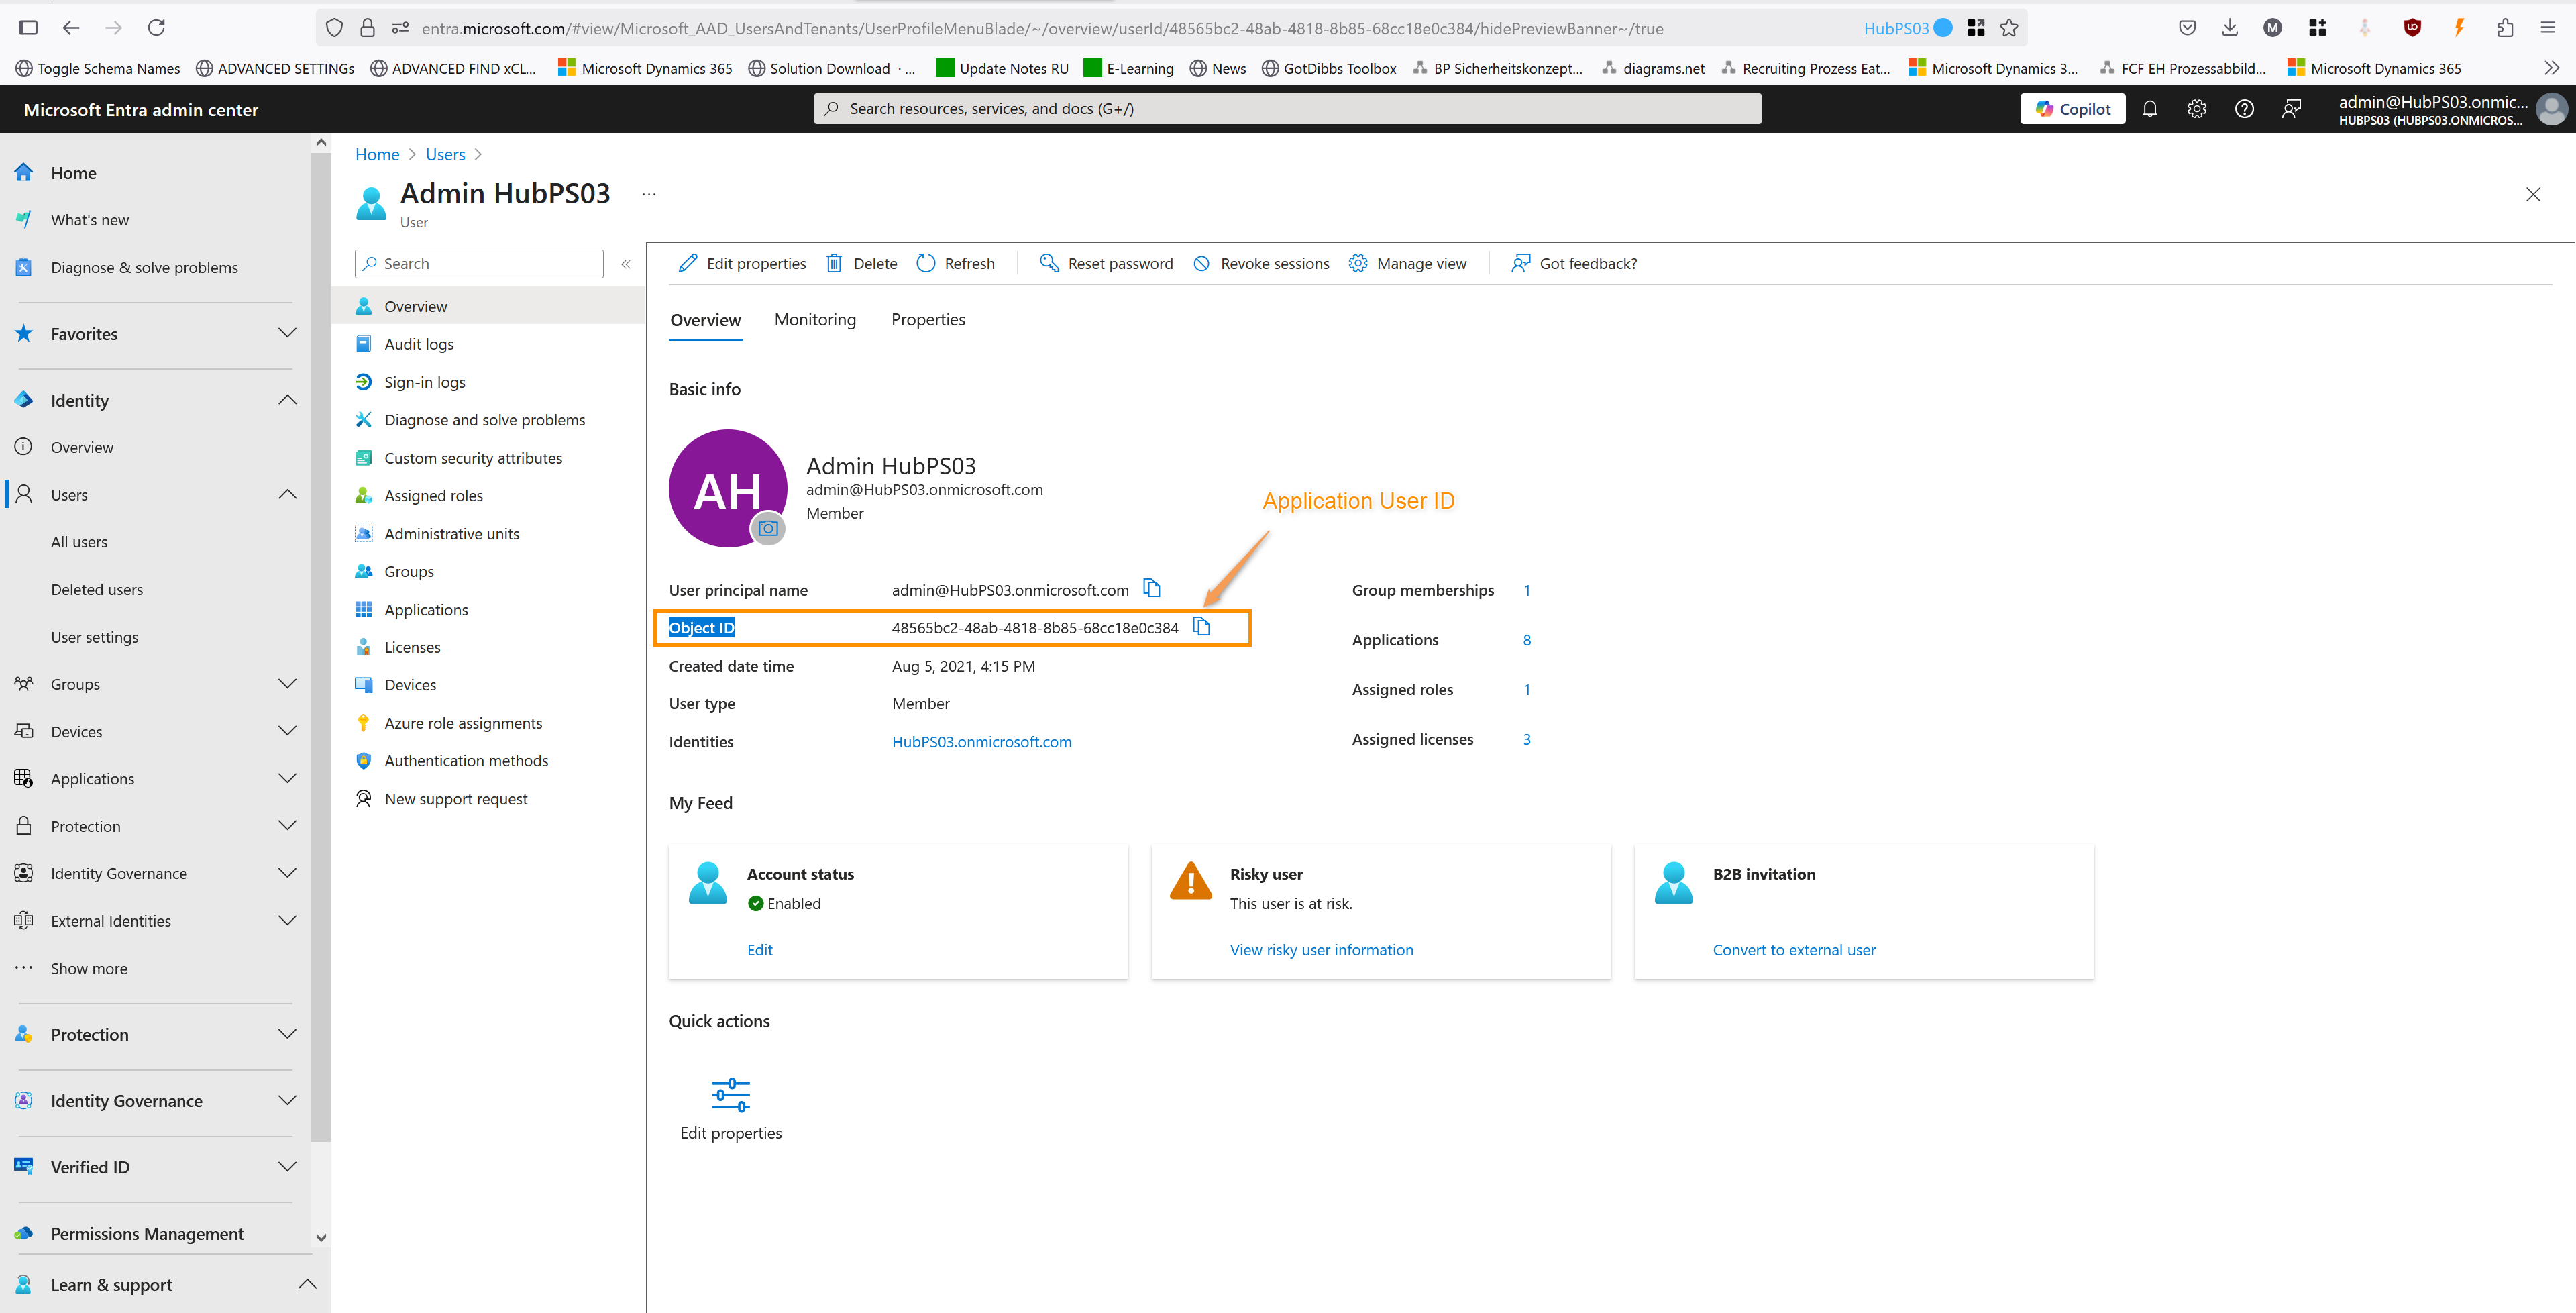Expand the Favorites section
Viewport: 2576px width, 1313px height.
coord(287,333)
